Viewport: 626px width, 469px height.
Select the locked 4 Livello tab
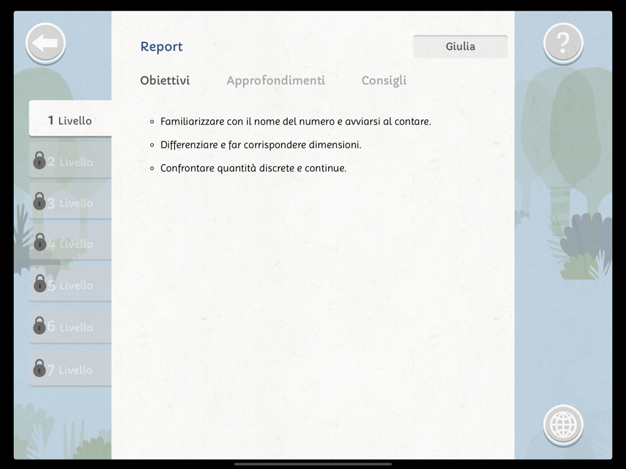[x=70, y=242]
